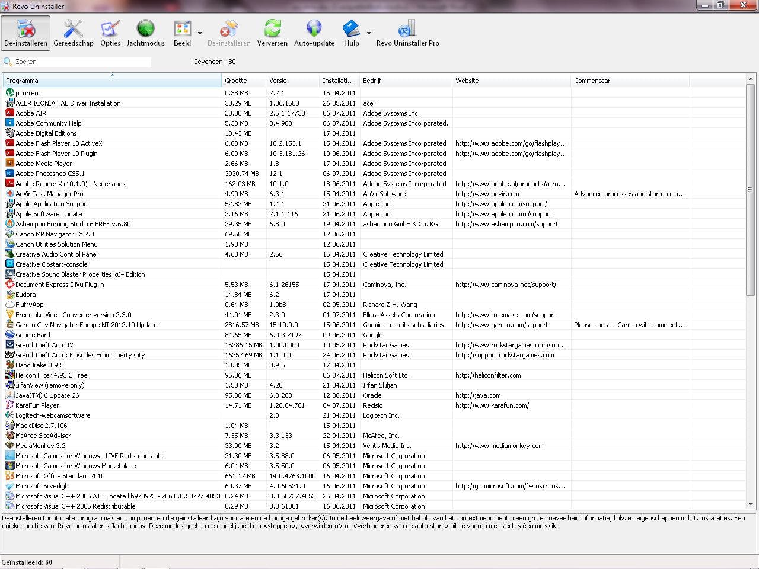Start Auto-update from the toolbar
Viewport: 759px width, 569px height.
coord(314,33)
